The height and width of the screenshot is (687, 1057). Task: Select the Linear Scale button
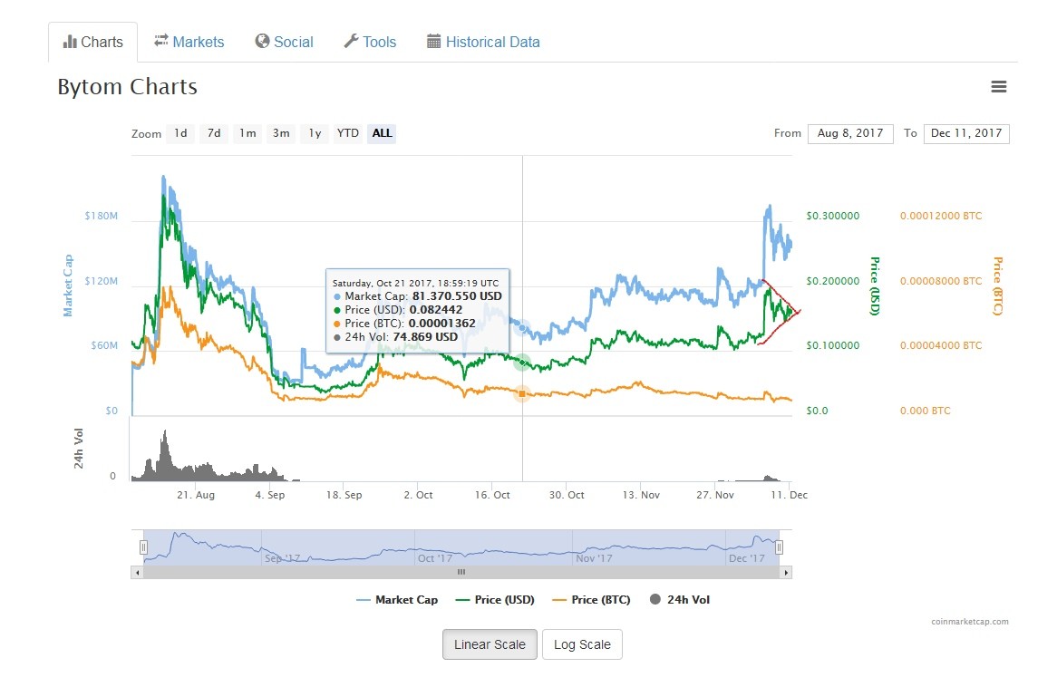pos(490,644)
